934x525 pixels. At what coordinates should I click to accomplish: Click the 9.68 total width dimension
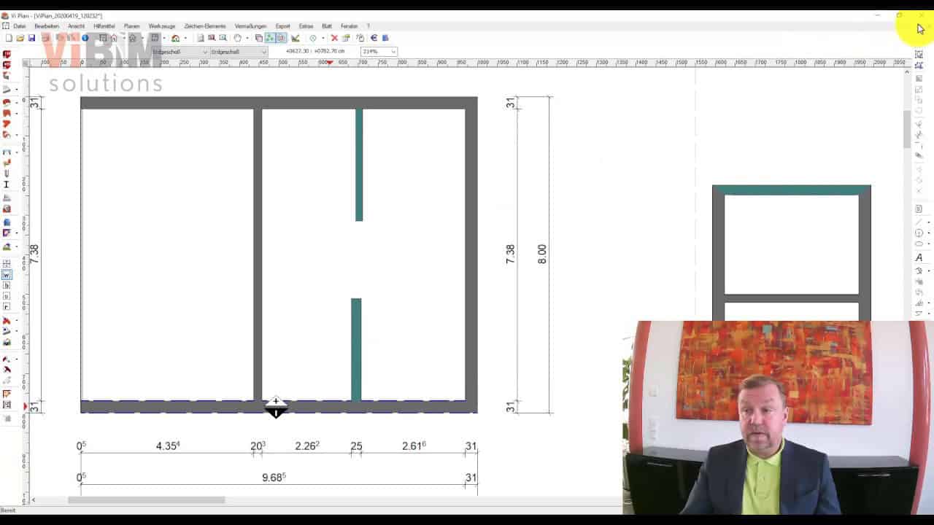(x=274, y=478)
